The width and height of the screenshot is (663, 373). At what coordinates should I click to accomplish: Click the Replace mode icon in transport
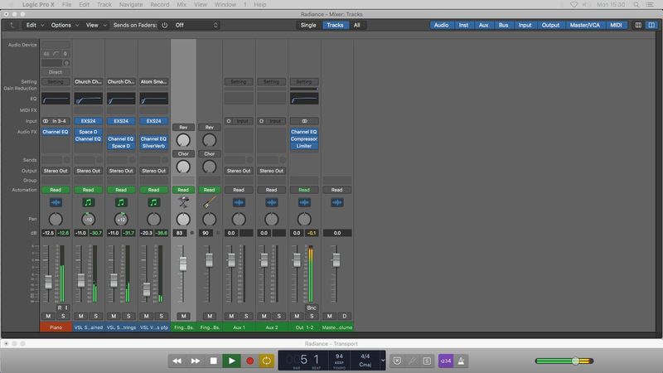click(397, 361)
